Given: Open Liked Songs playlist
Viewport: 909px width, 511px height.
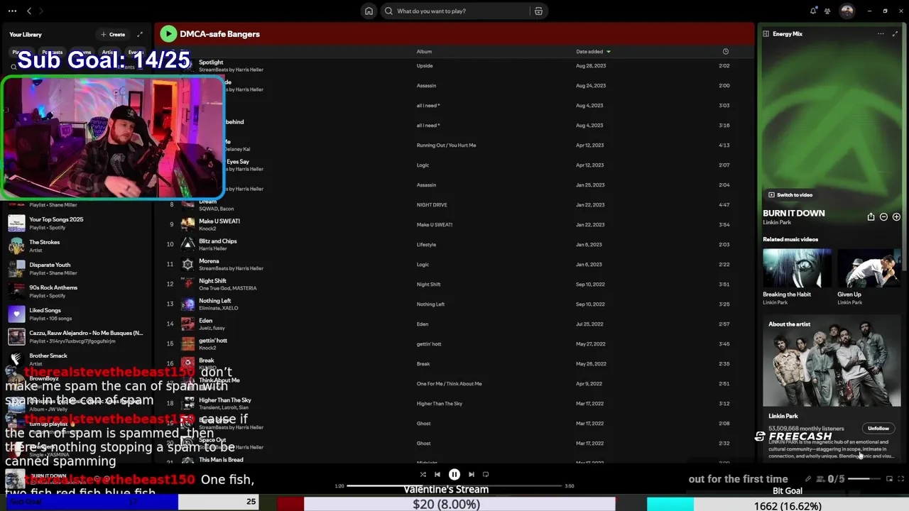Looking at the screenshot, I should pos(76,314).
